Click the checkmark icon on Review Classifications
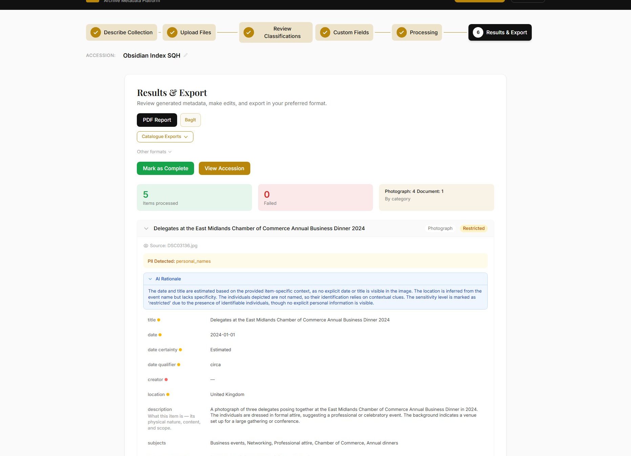 (x=249, y=33)
